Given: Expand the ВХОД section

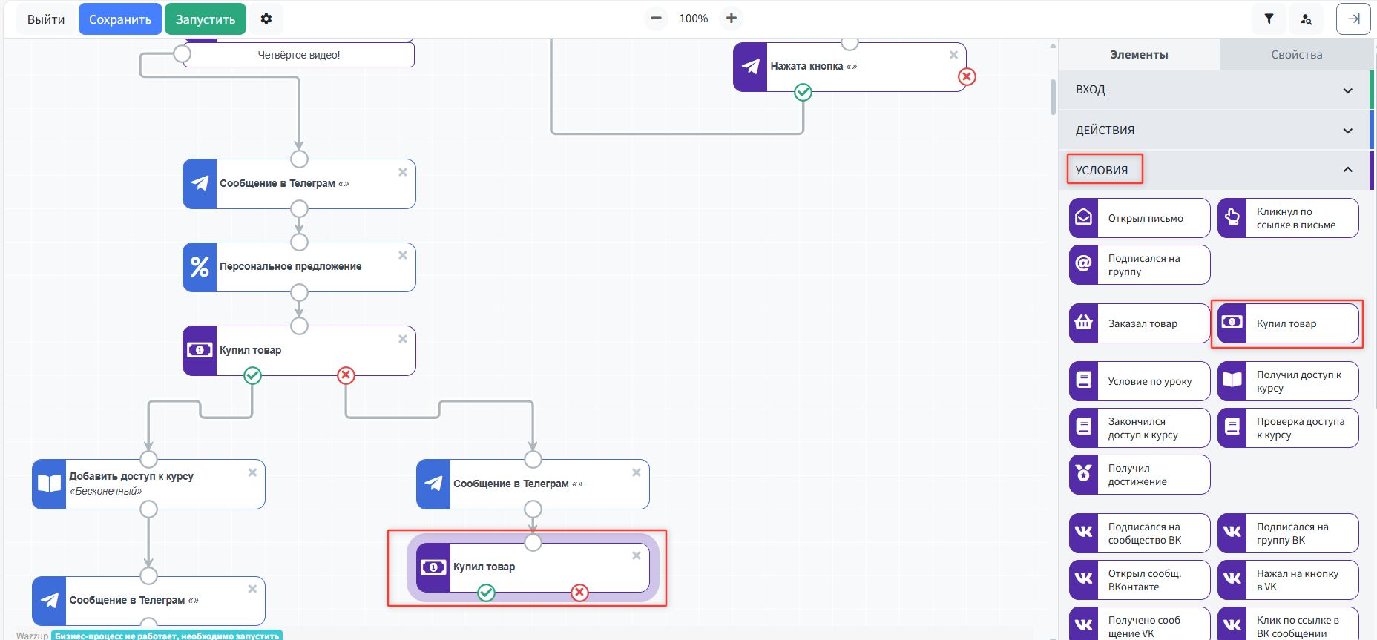Looking at the screenshot, I should [1347, 90].
